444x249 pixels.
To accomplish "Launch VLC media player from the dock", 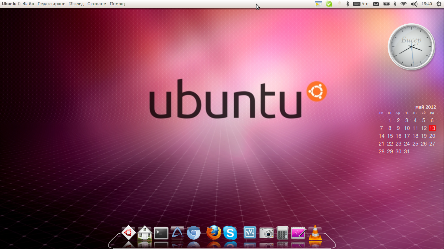I will tap(315, 232).
